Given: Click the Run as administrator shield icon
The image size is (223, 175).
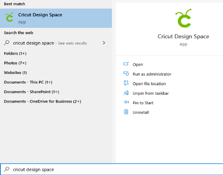Looking at the screenshot, I should tap(126, 74).
